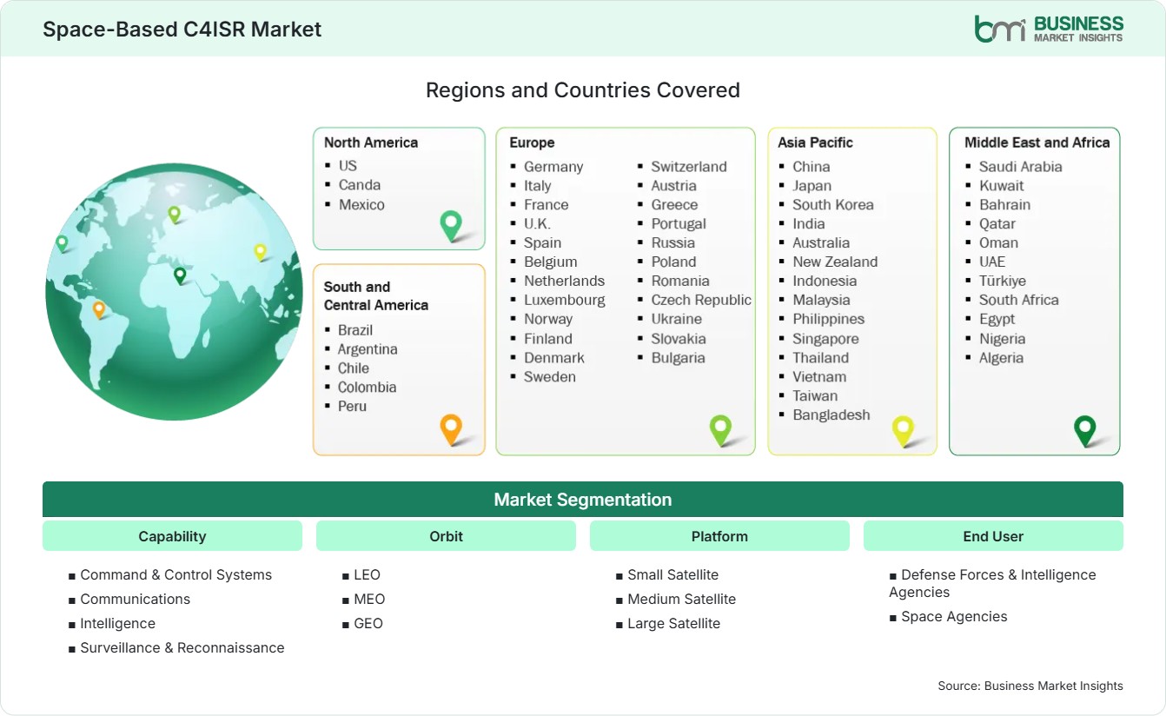The image size is (1166, 716).
Task: Click the Source: Business Market Insights note
Action: point(1030,686)
